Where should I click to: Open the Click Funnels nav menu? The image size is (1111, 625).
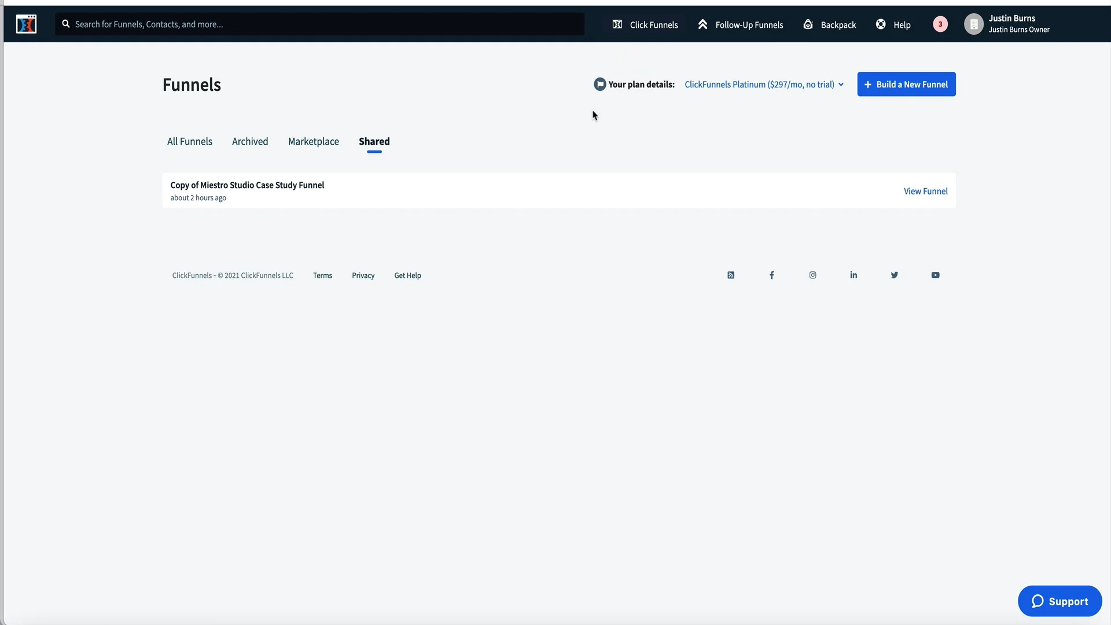[x=645, y=25]
